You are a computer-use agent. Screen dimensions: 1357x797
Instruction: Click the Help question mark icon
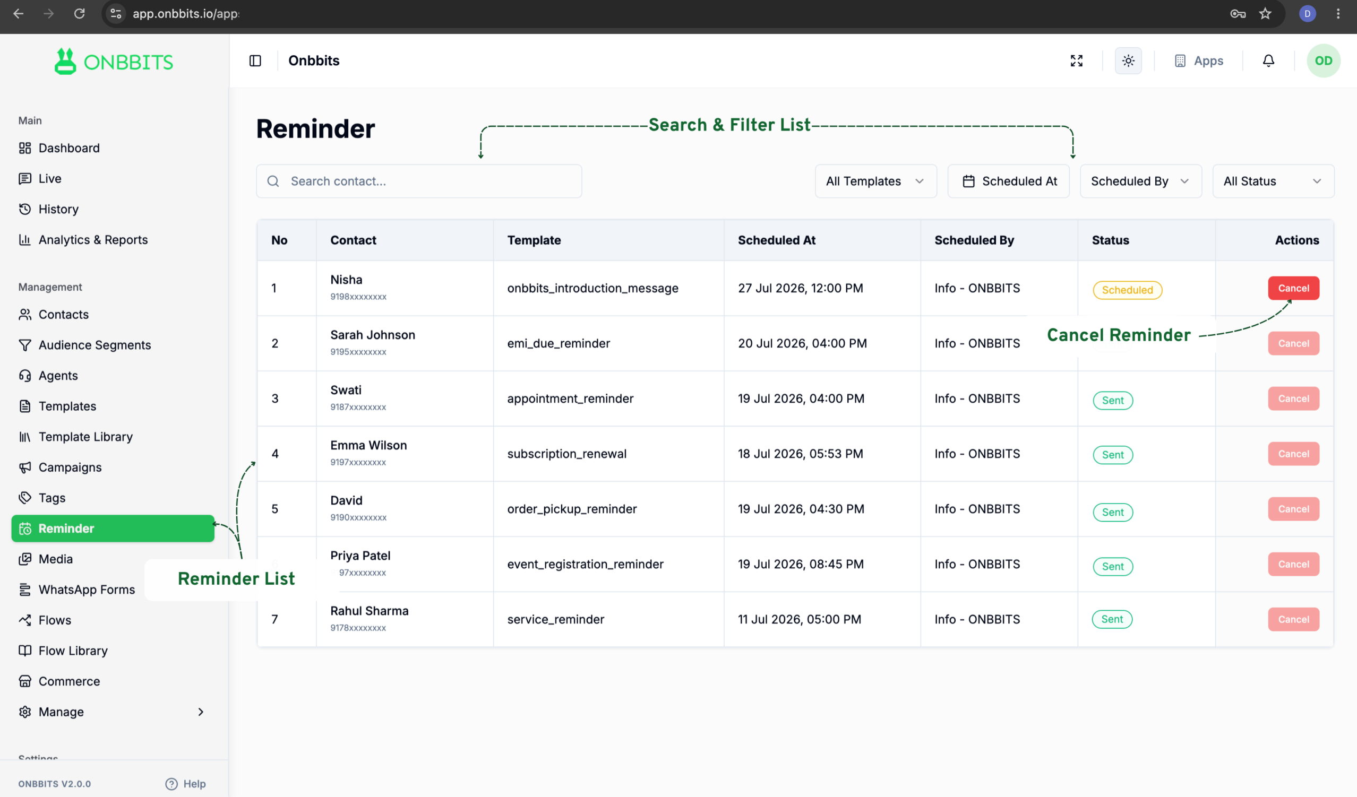171,784
